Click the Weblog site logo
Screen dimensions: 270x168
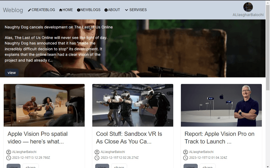[x=13, y=10]
